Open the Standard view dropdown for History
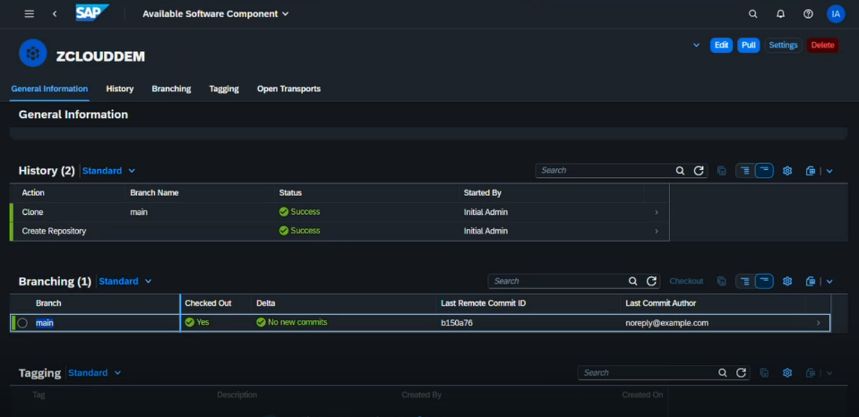Image resolution: width=859 pixels, height=417 pixels. tap(108, 170)
